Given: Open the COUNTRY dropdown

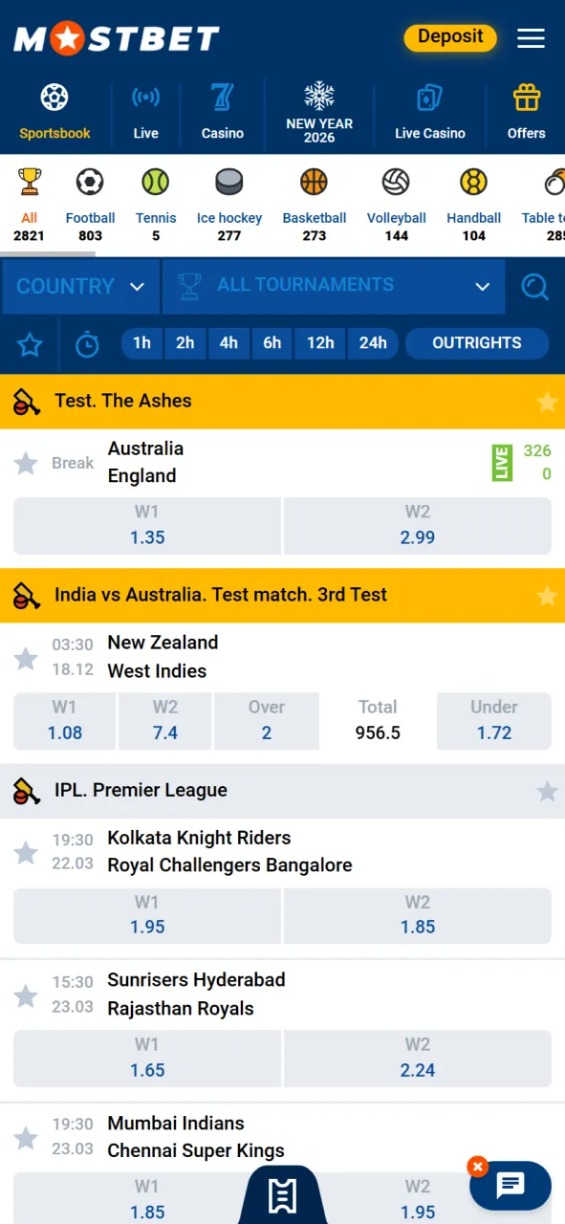Looking at the screenshot, I should (80, 286).
